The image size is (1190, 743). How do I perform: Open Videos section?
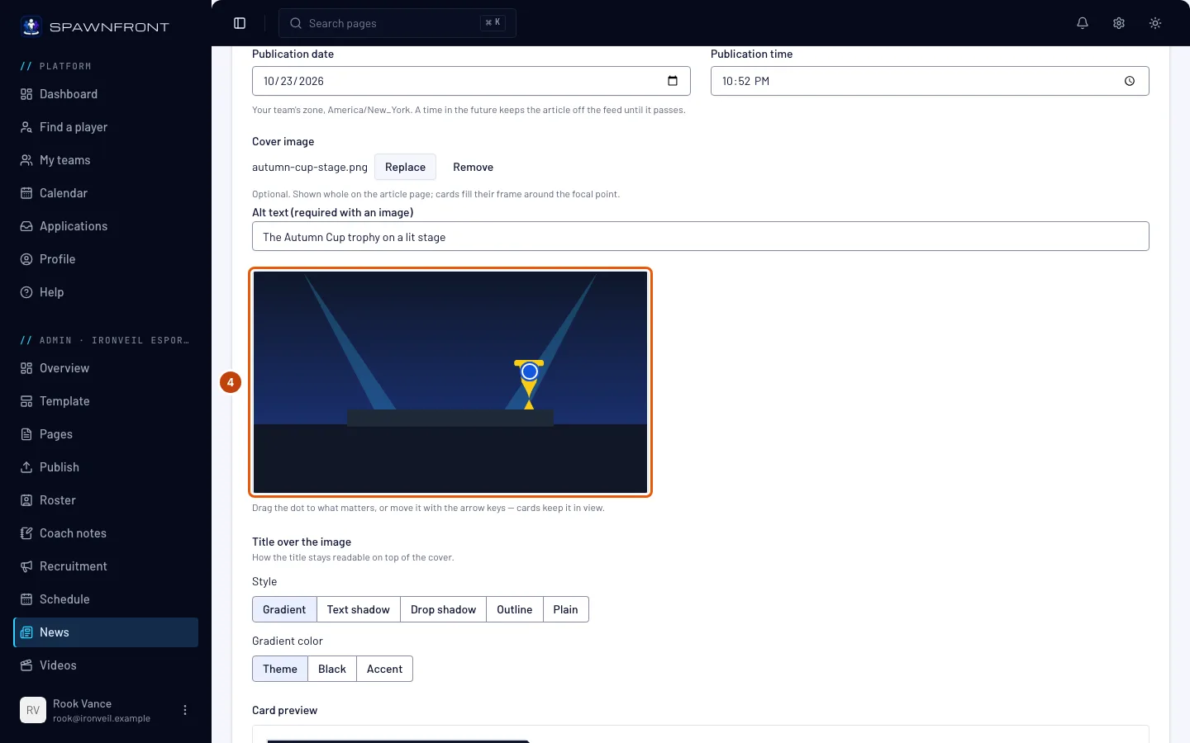coord(106,665)
